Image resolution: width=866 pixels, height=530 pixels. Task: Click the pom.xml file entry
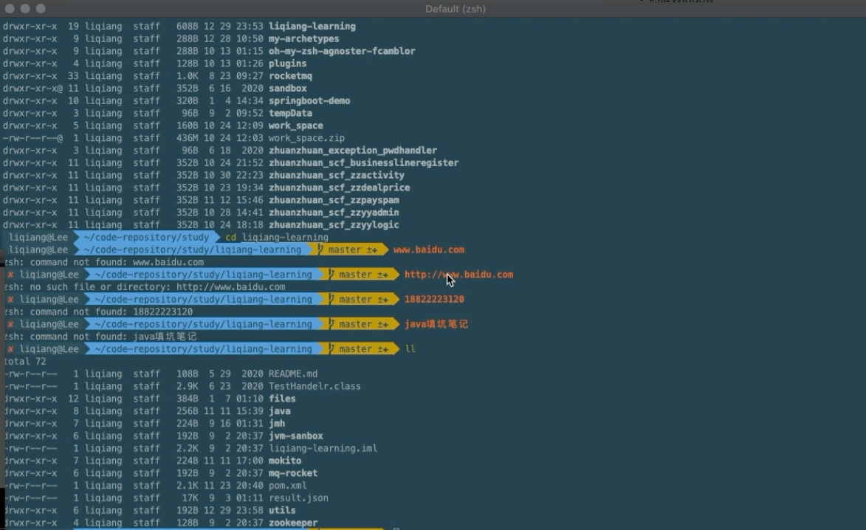click(x=288, y=486)
